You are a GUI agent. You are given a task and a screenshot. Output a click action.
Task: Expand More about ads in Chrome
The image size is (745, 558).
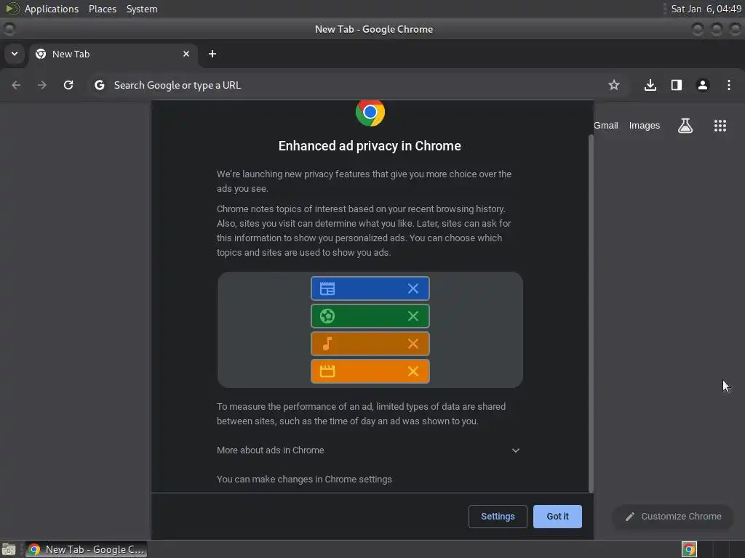coord(368,450)
